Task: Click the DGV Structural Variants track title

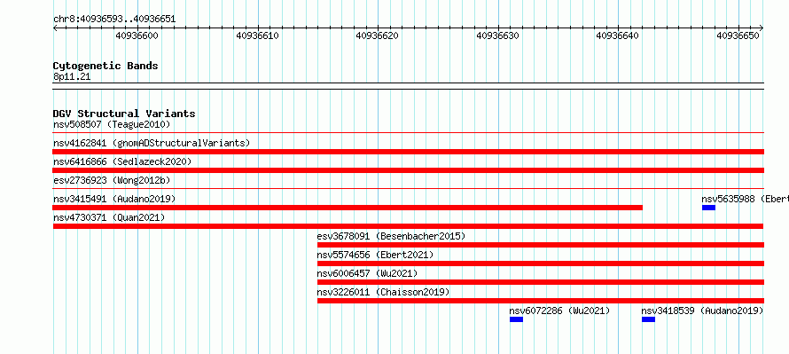Action: point(124,114)
